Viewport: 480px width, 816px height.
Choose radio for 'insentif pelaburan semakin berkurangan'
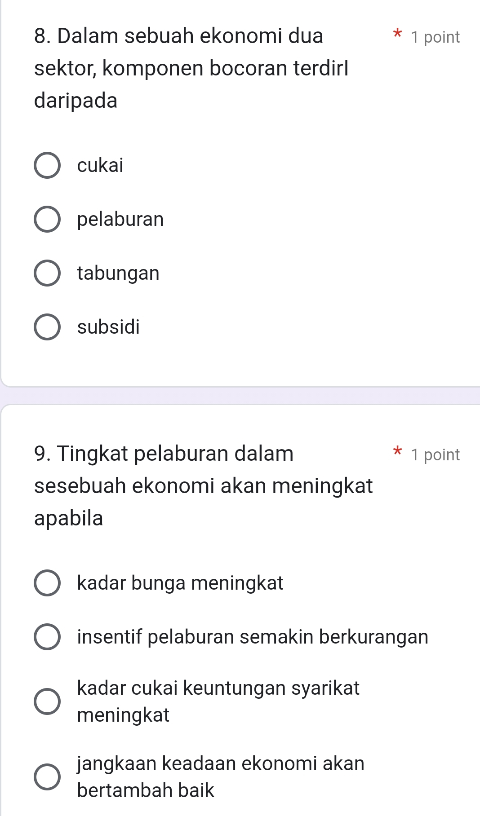click(x=47, y=637)
